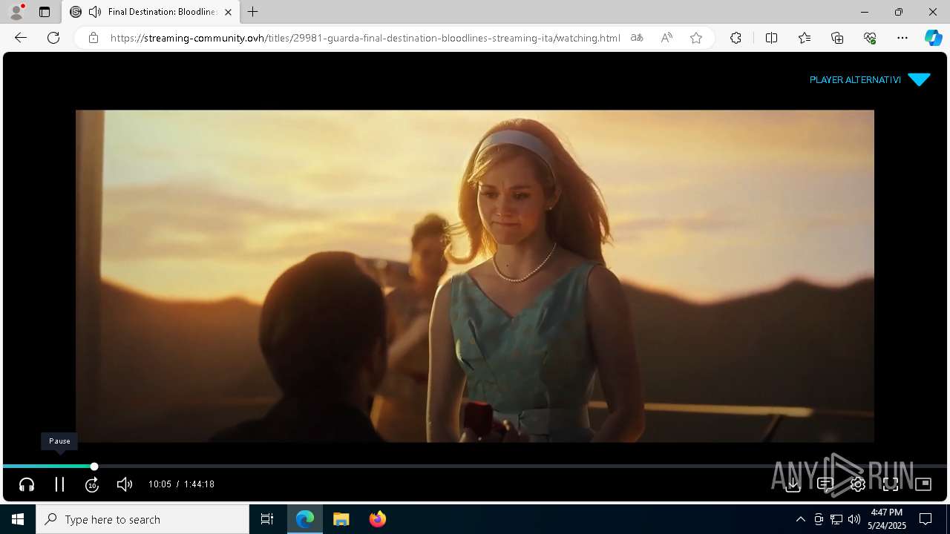Click the taskbar search box
The height and width of the screenshot is (534, 950).
click(142, 519)
